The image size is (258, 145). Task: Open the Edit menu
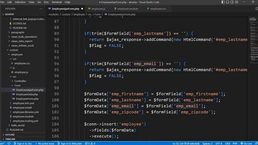click(x=9, y=2)
